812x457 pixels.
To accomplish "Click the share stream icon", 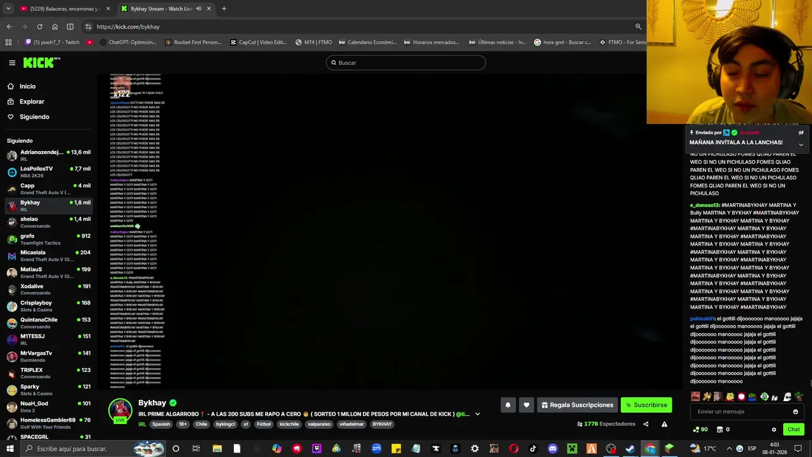I will tap(646, 424).
